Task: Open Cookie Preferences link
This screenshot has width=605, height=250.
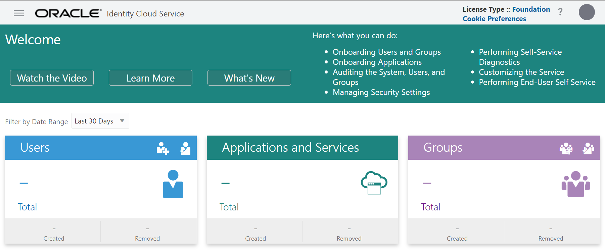Action: point(494,19)
